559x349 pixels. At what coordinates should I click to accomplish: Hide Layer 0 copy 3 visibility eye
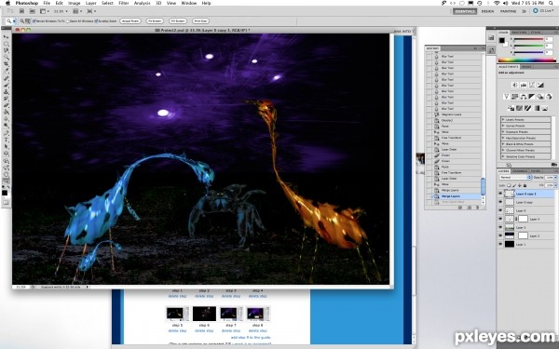(x=500, y=194)
